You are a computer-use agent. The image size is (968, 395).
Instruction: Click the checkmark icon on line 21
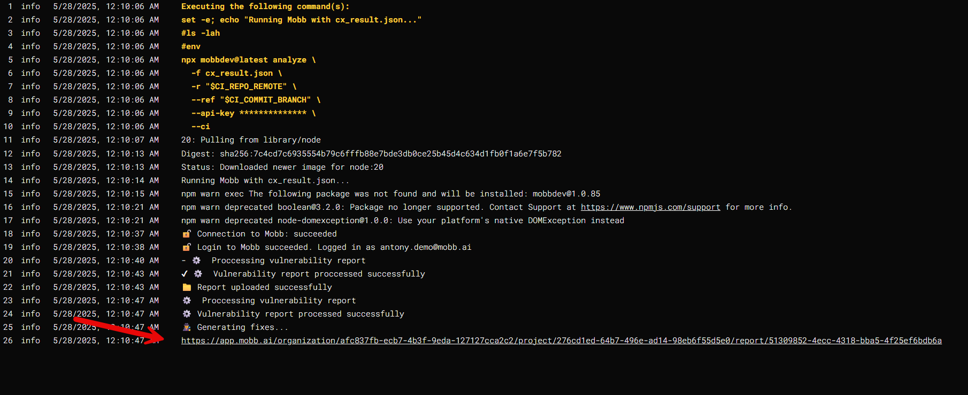point(185,274)
